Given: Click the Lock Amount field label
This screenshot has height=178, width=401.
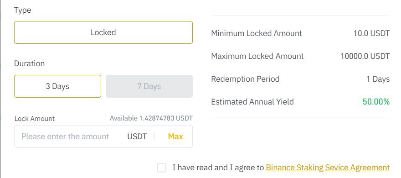Looking at the screenshot, I should pyautogui.click(x=35, y=119).
